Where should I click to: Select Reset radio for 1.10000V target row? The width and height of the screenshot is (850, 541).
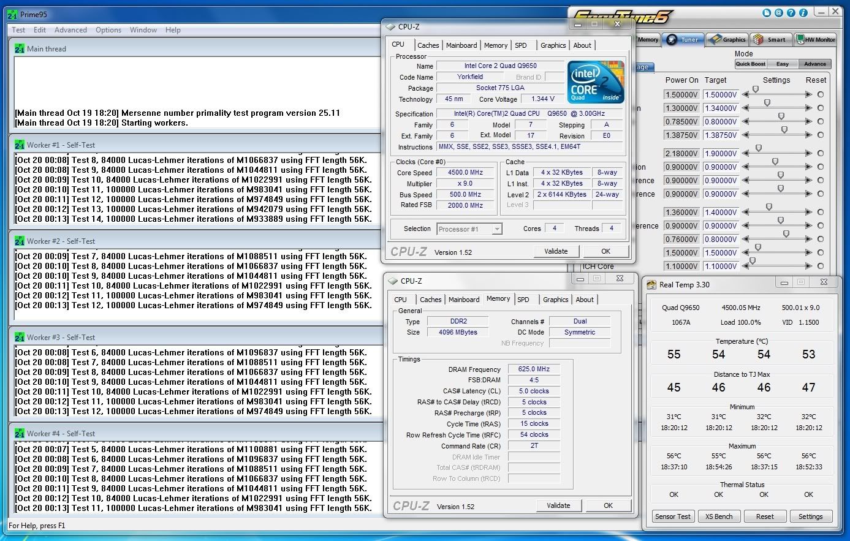[x=821, y=267]
